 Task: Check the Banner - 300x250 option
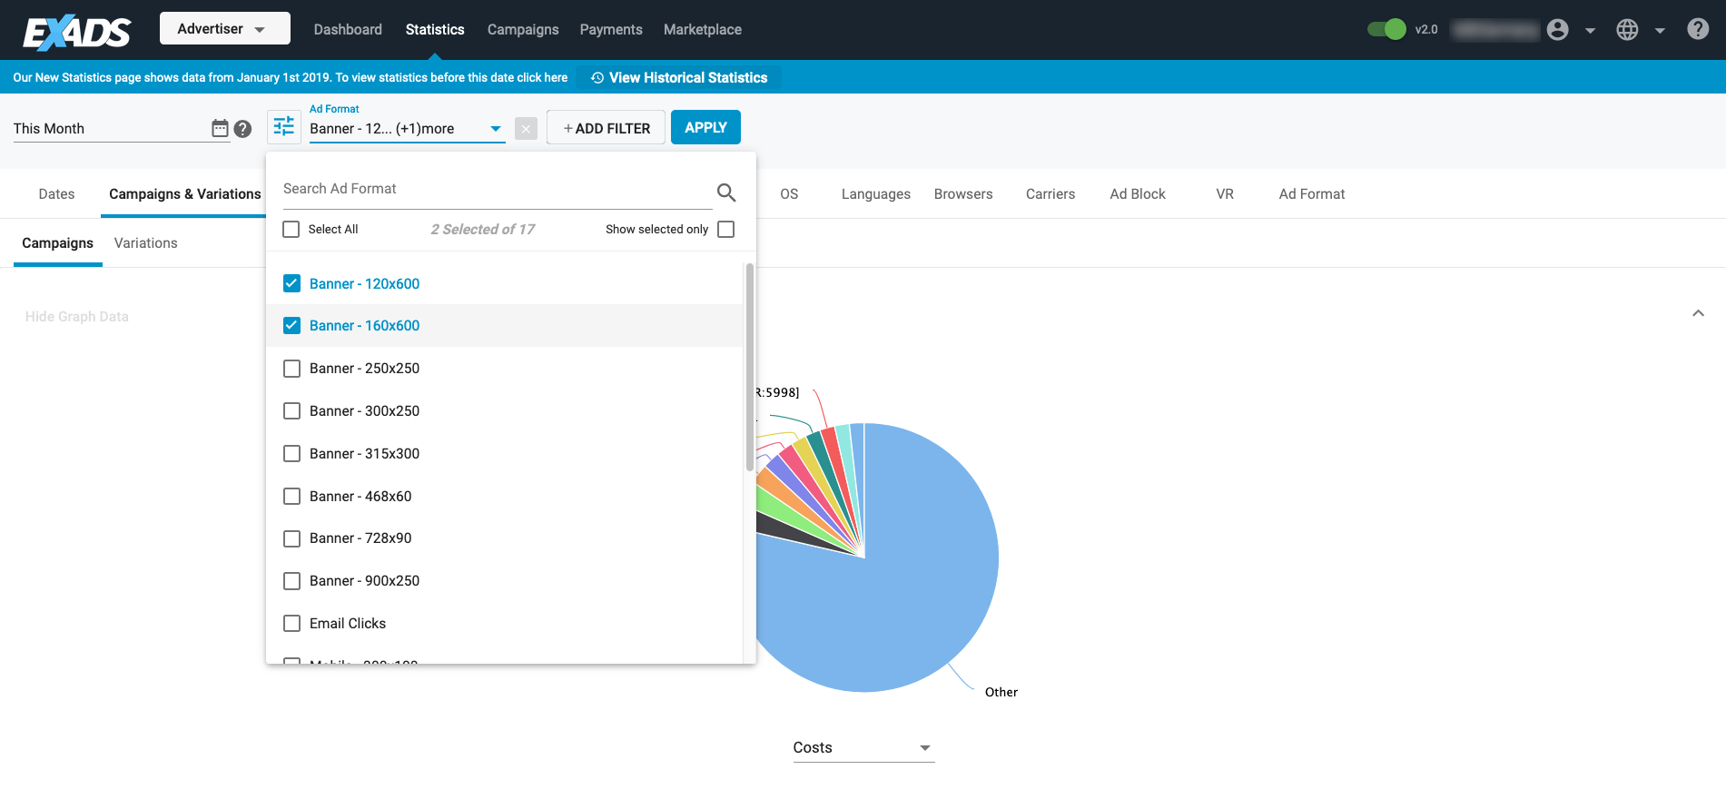point(291,411)
